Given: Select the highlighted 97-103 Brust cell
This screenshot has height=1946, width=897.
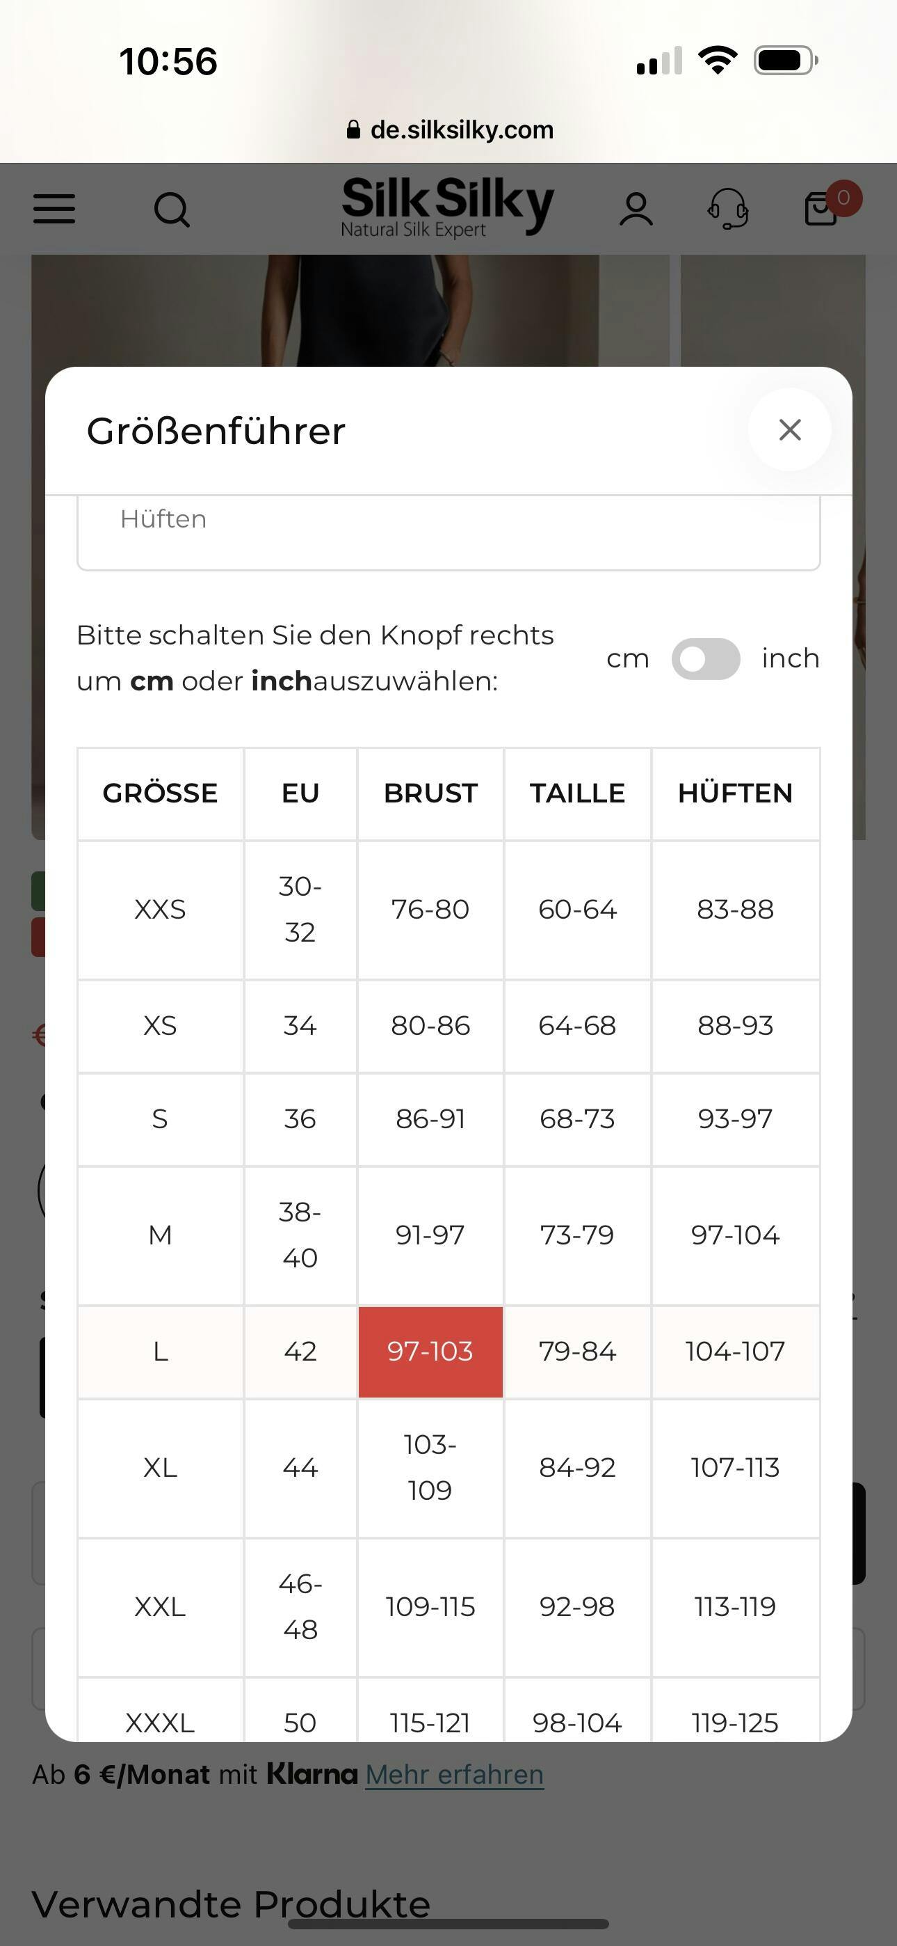Looking at the screenshot, I should pyautogui.click(x=430, y=1352).
